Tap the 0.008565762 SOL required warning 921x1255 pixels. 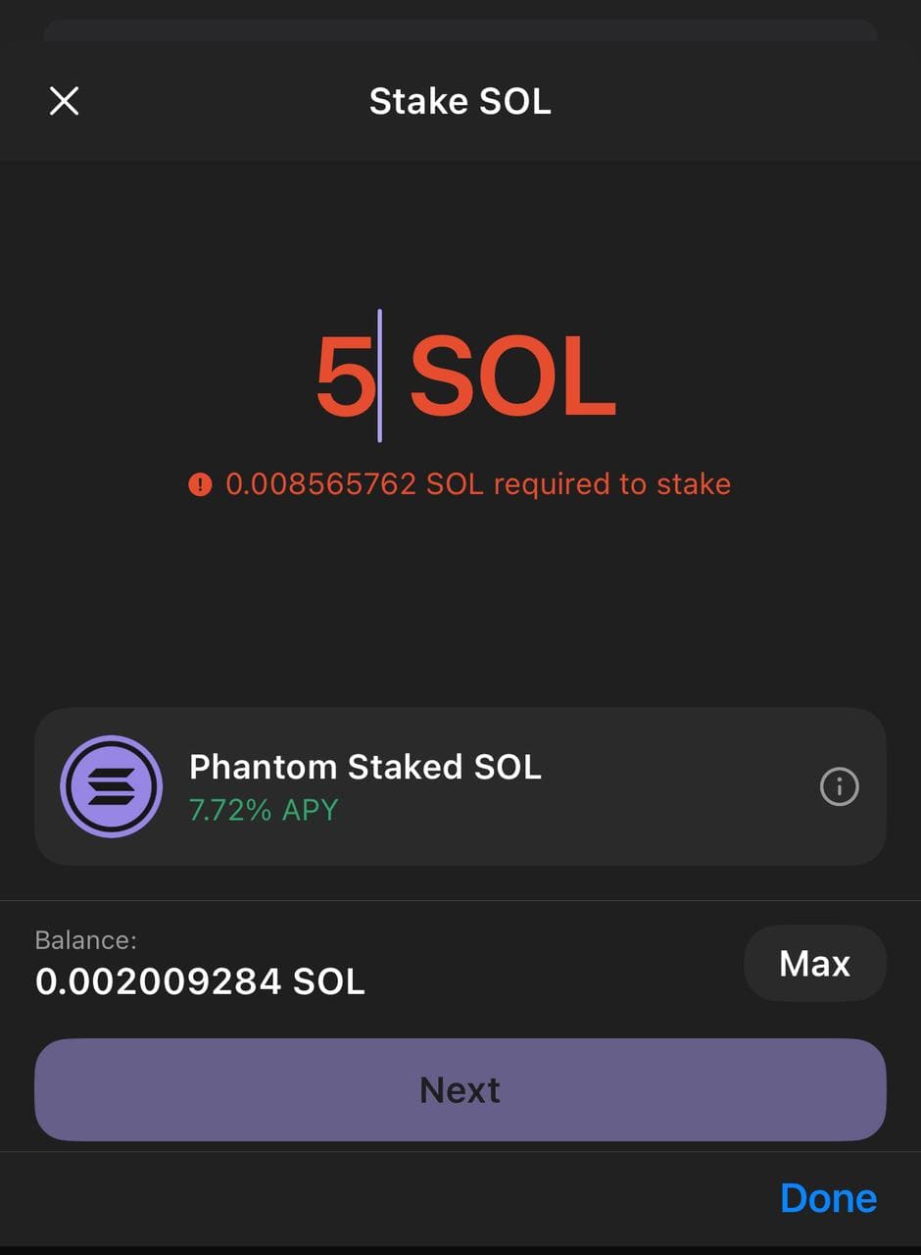coord(478,484)
